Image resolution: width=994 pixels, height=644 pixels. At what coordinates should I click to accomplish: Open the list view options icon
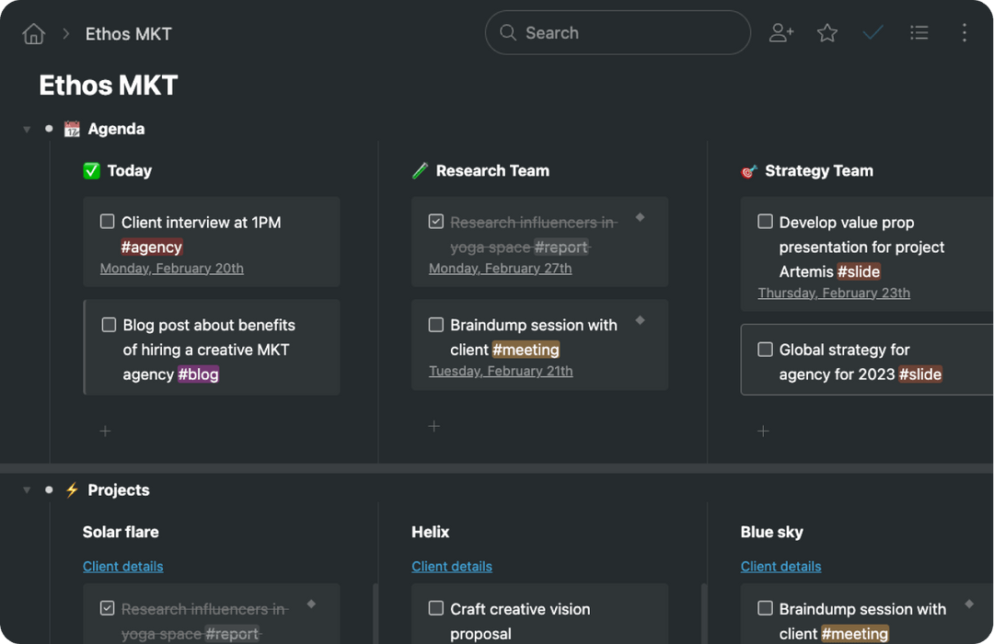click(x=919, y=33)
